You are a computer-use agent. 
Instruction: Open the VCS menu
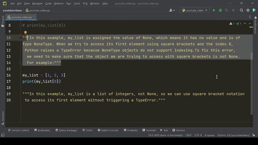click(85, 4)
